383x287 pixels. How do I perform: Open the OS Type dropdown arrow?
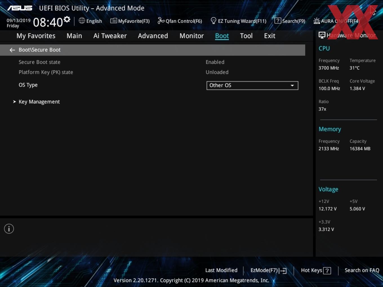292,86
